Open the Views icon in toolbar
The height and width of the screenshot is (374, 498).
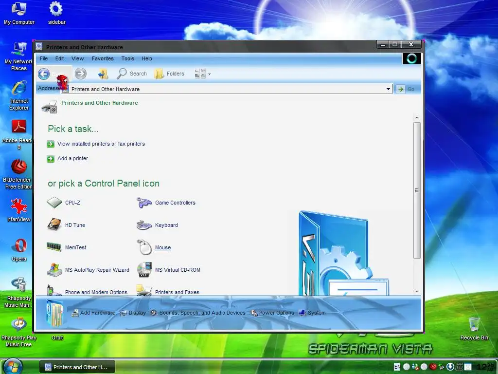tap(200, 74)
